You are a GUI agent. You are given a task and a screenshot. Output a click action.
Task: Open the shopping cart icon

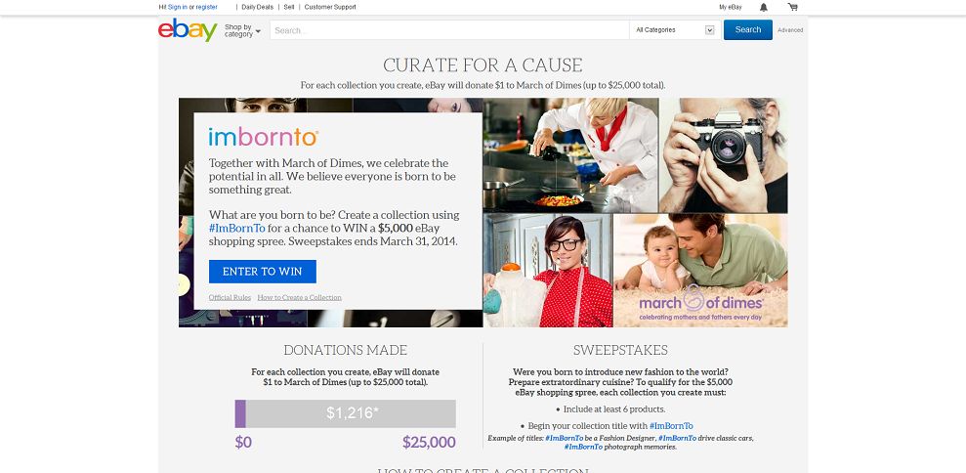(x=792, y=8)
